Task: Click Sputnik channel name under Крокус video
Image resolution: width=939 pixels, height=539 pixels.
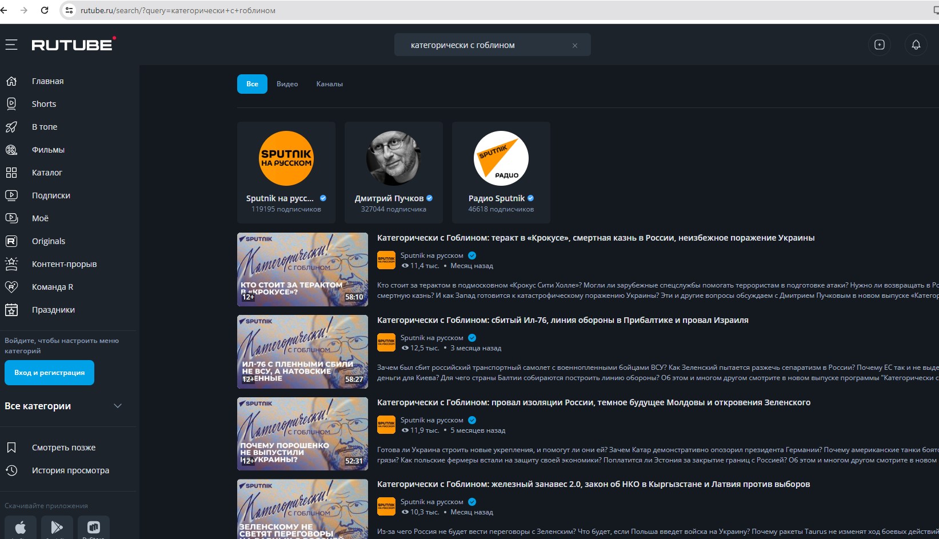Action: [432, 256]
